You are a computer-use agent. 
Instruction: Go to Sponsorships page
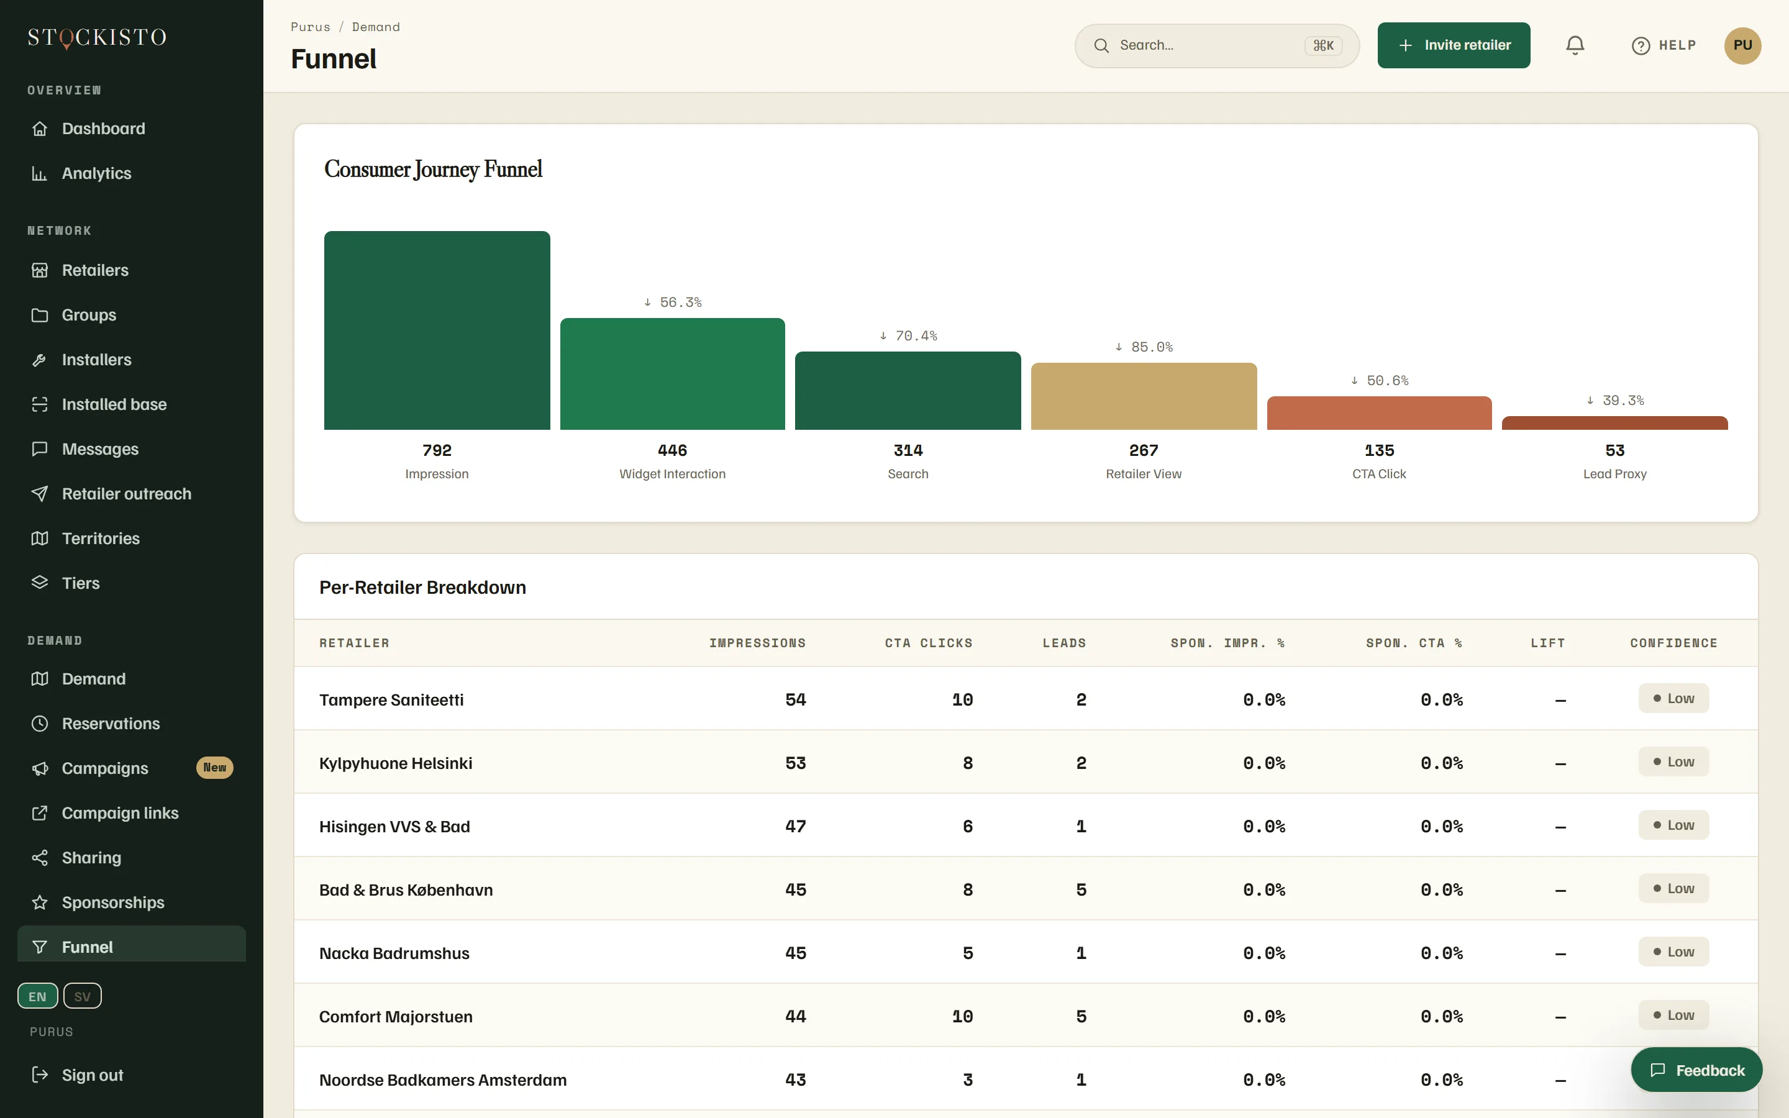132,902
